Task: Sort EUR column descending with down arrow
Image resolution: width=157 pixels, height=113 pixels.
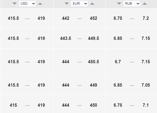Action: click(67, 4)
